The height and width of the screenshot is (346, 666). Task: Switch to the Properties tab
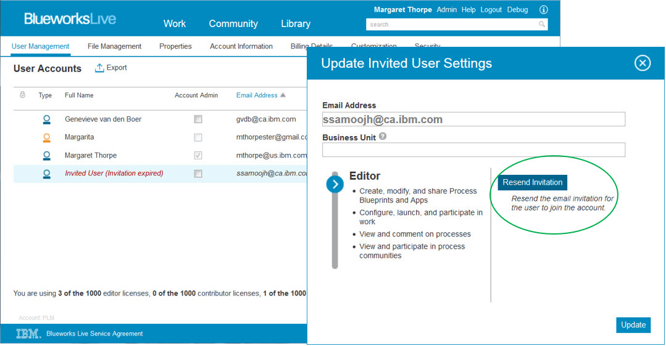[x=175, y=46]
